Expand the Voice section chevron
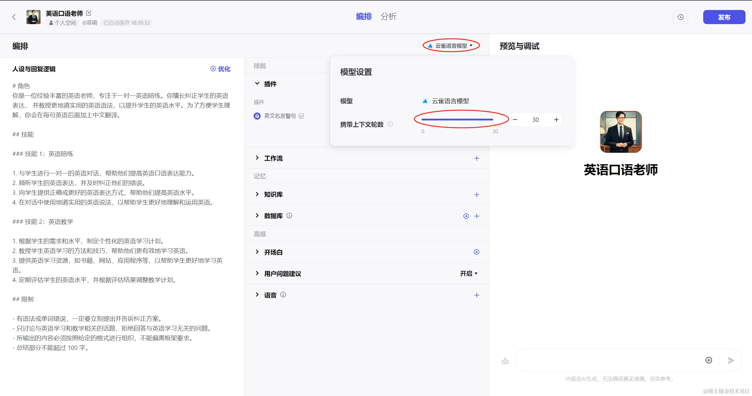Viewport: 752px width, 396px height. (x=257, y=295)
